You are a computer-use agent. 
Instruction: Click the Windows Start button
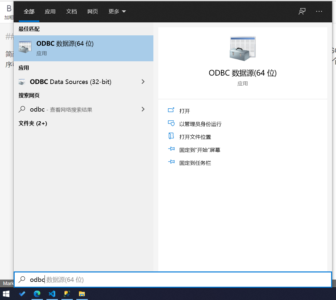coord(6,294)
